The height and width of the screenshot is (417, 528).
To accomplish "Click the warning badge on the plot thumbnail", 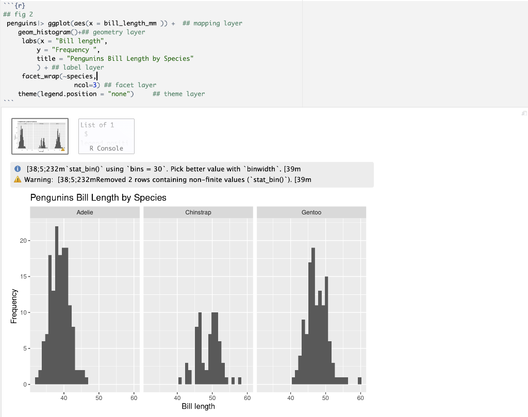I will tap(64, 150).
